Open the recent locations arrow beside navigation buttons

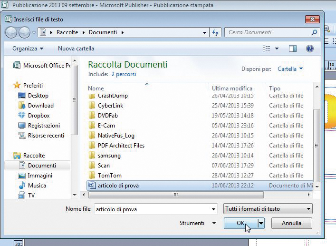pos(34,33)
